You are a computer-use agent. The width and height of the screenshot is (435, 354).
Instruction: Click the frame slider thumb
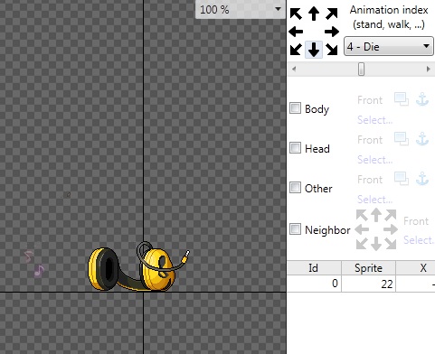click(x=361, y=70)
